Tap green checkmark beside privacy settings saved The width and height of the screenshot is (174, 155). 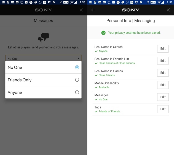pyautogui.click(x=103, y=33)
